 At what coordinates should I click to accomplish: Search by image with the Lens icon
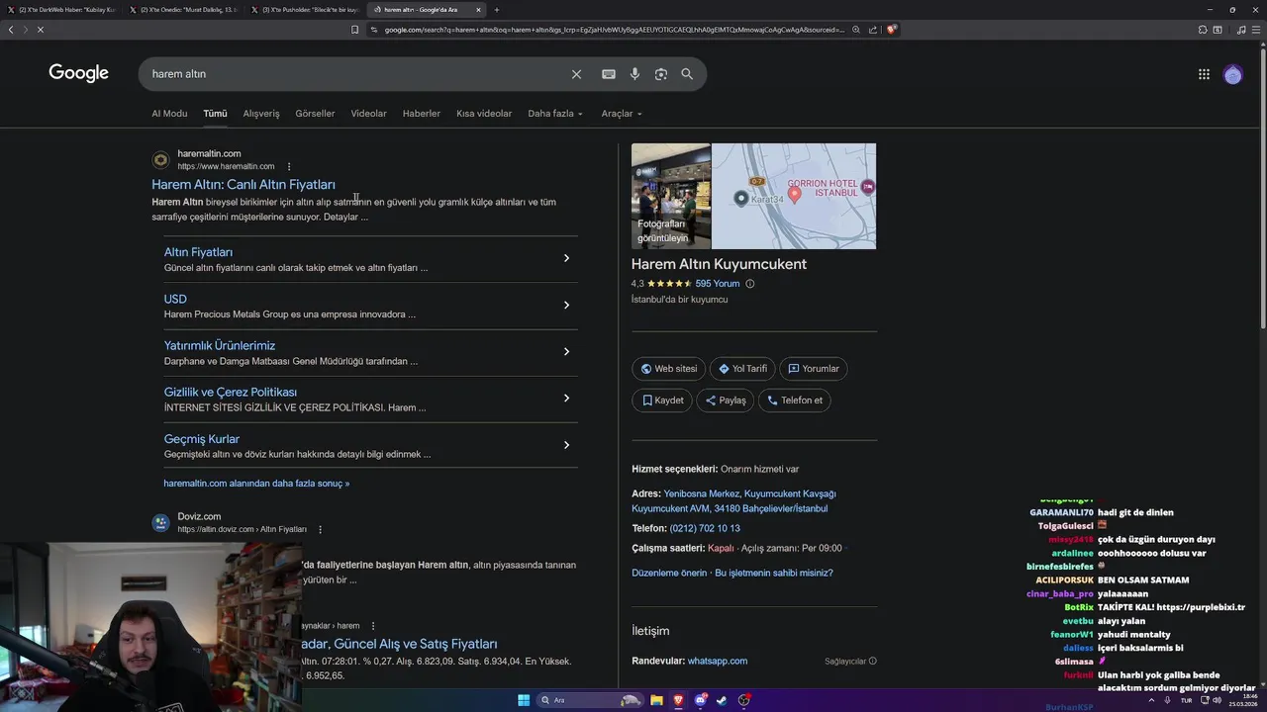[661, 74]
